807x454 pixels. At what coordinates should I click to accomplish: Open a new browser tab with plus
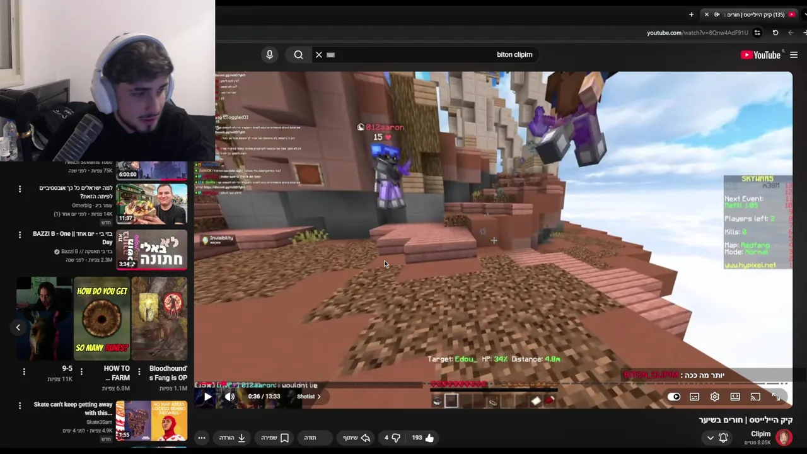(x=691, y=15)
